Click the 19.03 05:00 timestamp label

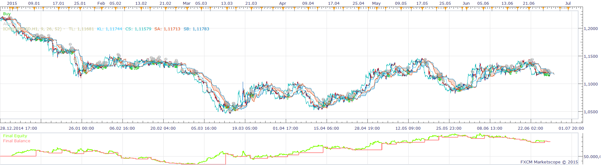245,128
